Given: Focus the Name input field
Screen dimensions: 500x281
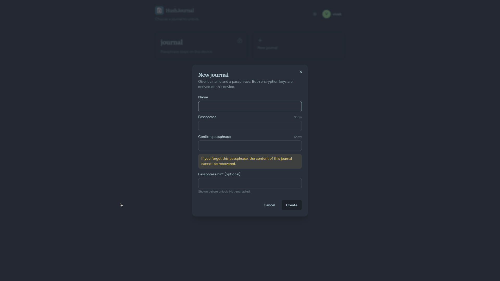Looking at the screenshot, I should coord(250,106).
